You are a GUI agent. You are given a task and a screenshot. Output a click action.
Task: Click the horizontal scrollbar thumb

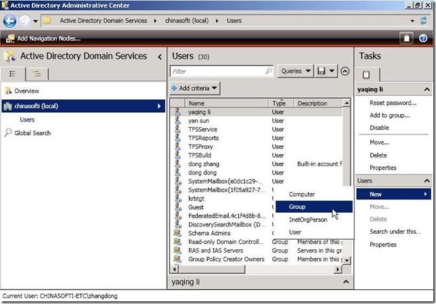coord(212,269)
